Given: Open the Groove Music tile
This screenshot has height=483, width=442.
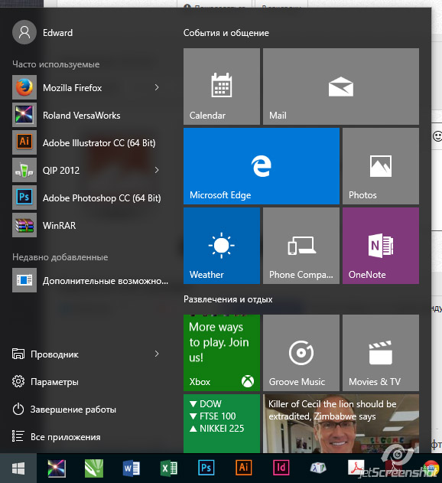Looking at the screenshot, I should pyautogui.click(x=301, y=353).
